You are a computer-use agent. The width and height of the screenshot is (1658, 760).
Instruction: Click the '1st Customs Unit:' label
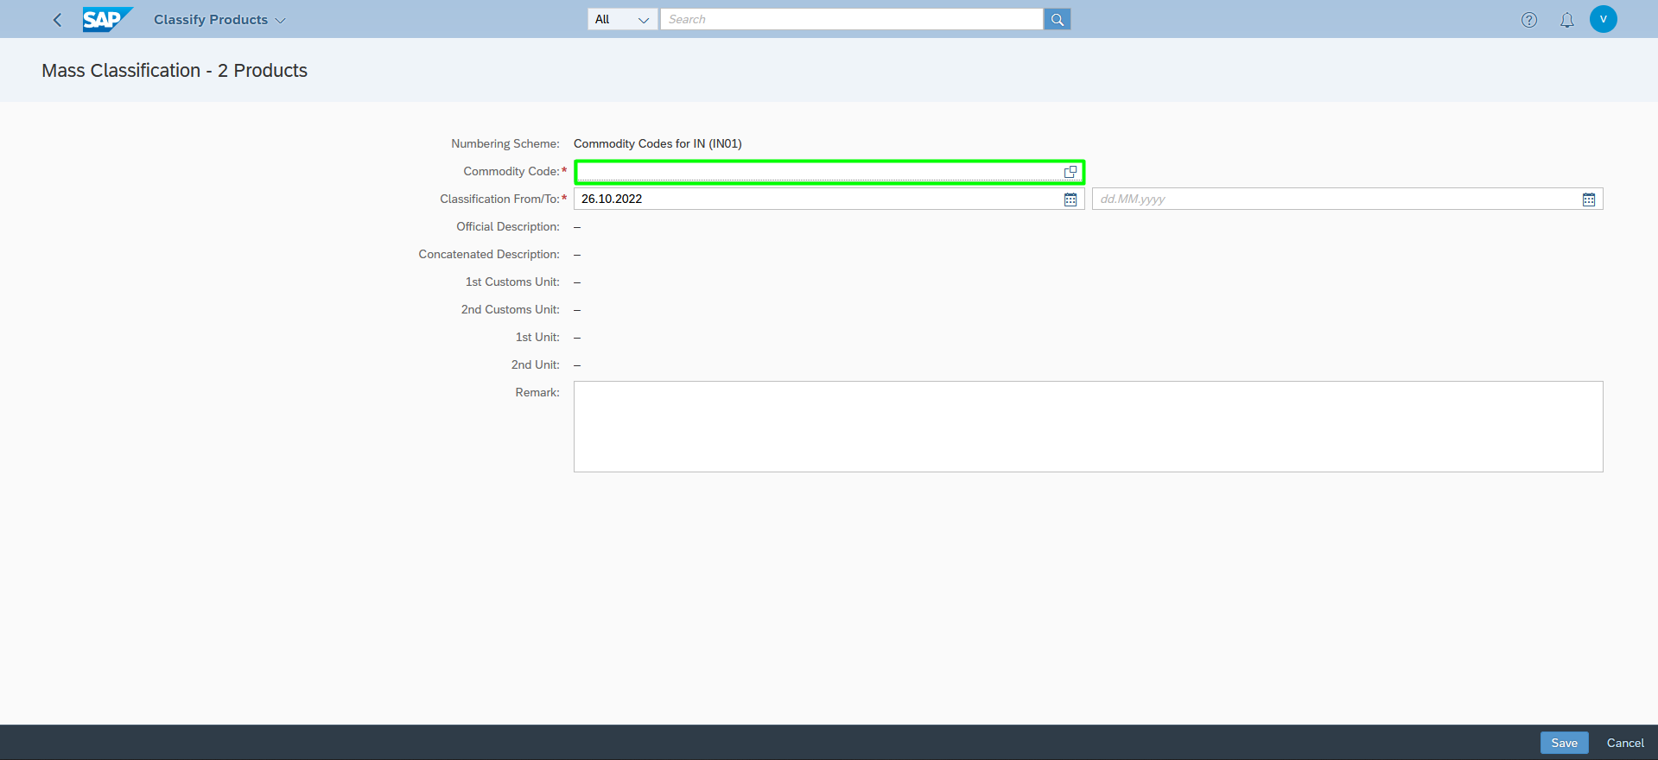512,282
